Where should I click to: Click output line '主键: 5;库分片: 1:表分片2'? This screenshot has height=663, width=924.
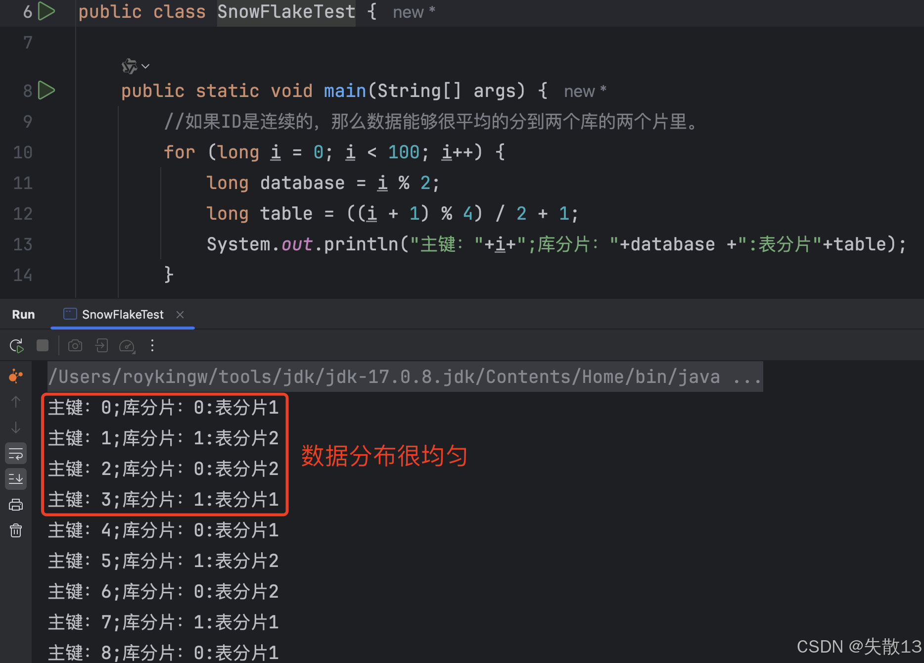[x=163, y=561]
